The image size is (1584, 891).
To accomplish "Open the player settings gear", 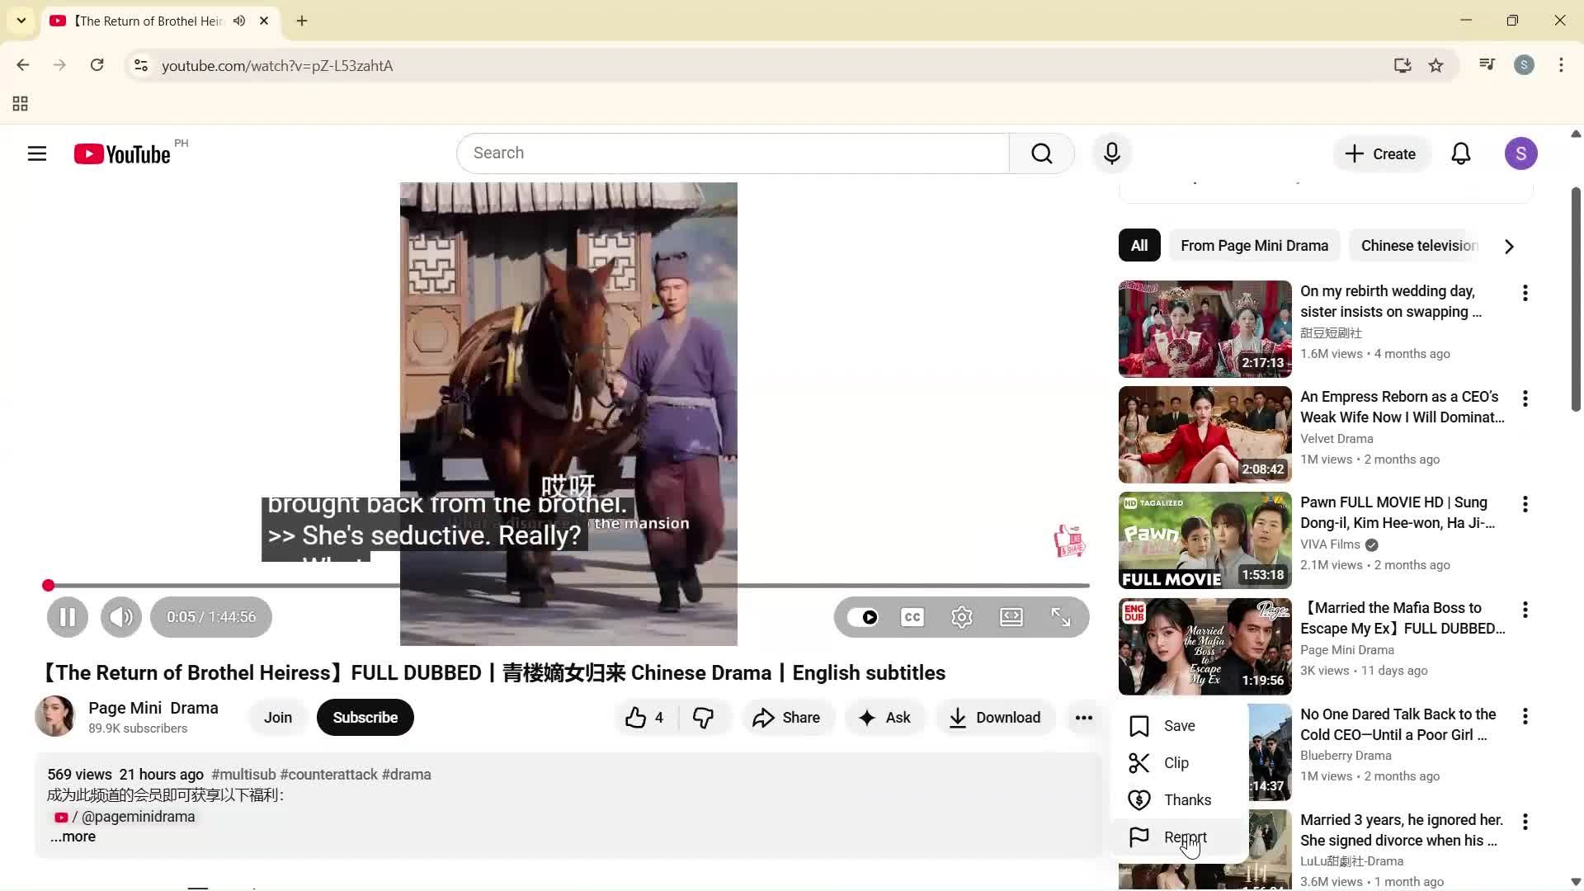I will tap(961, 616).
